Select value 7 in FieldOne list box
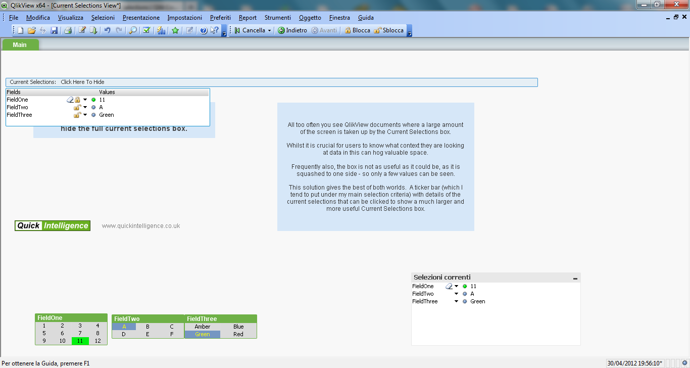Image resolution: width=690 pixels, height=368 pixels. click(x=80, y=334)
